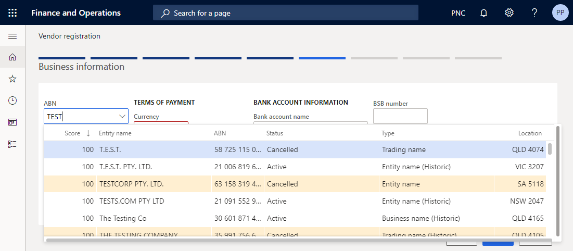The image size is (573, 251).
Task: Click location VIC 3207
Action: coord(529,167)
